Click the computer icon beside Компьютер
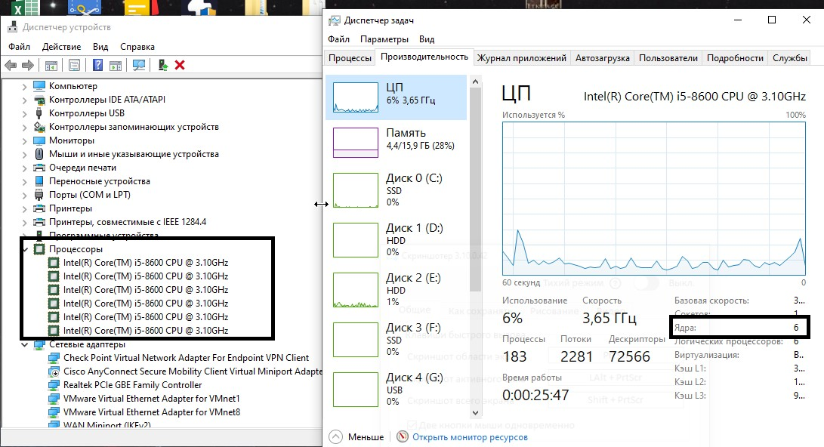824x447 pixels. [39, 85]
